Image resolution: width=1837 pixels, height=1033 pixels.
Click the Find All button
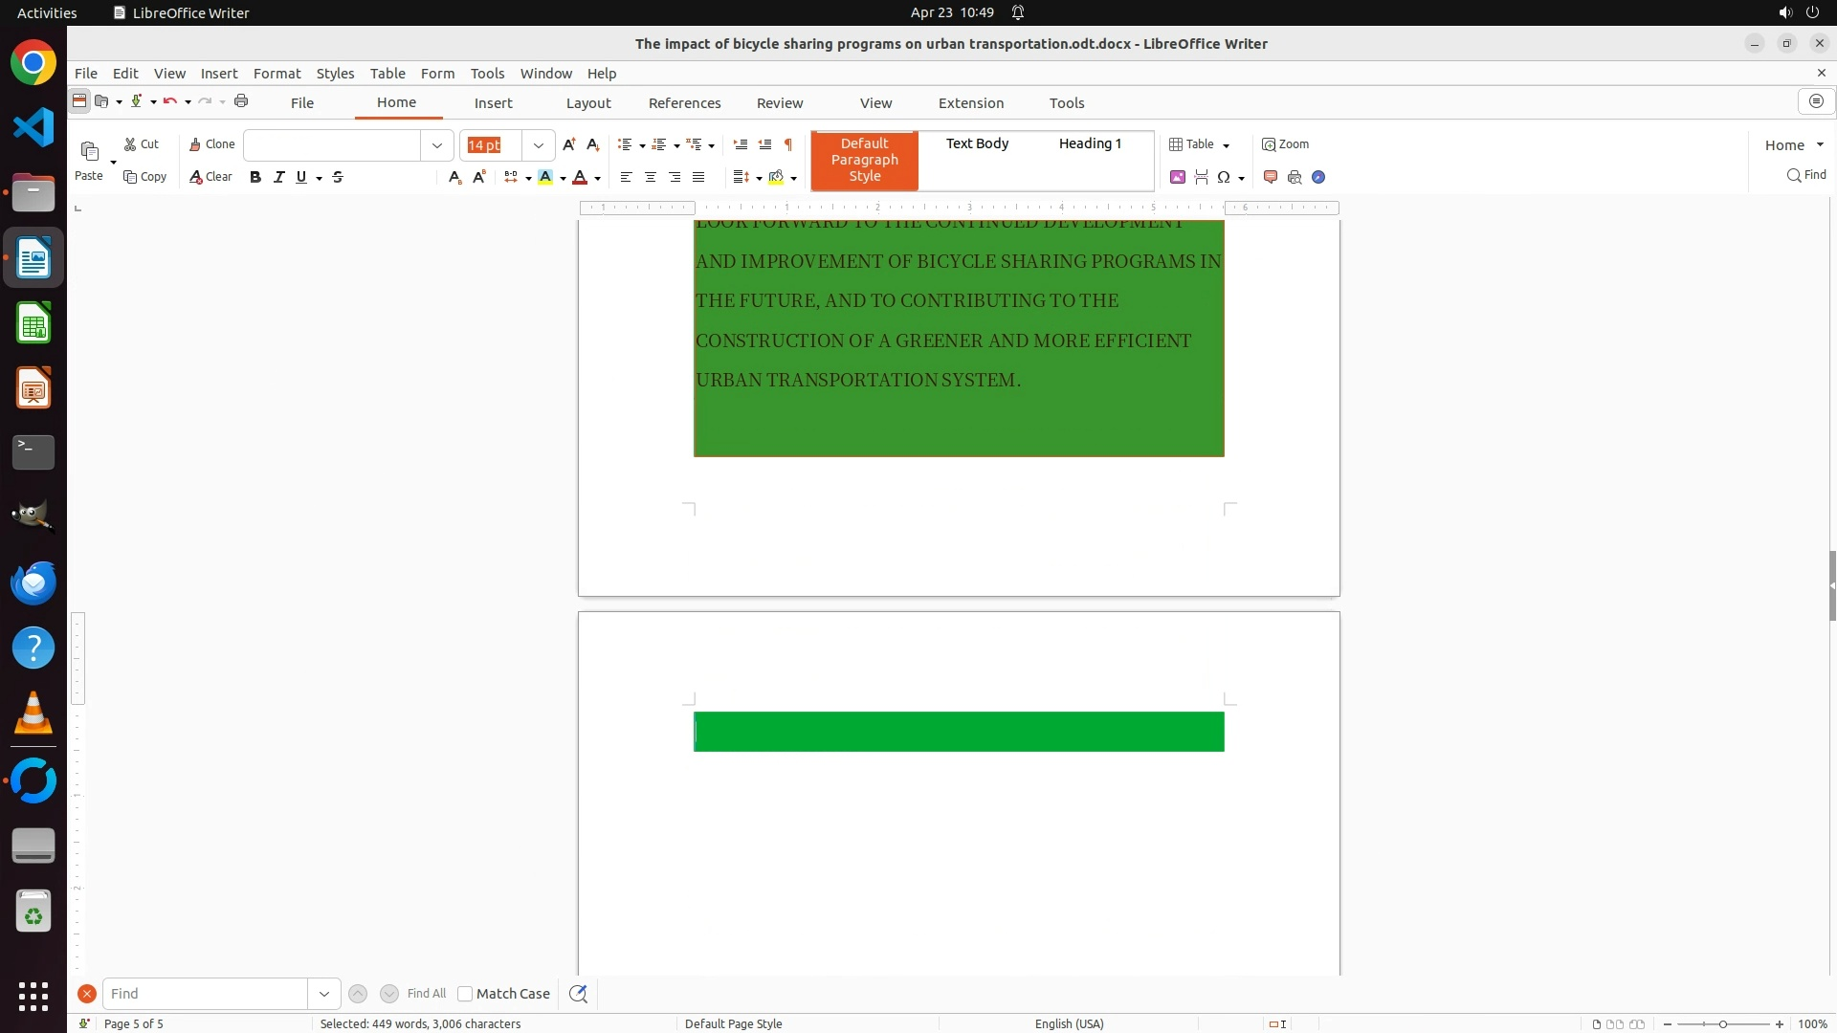coord(426,994)
